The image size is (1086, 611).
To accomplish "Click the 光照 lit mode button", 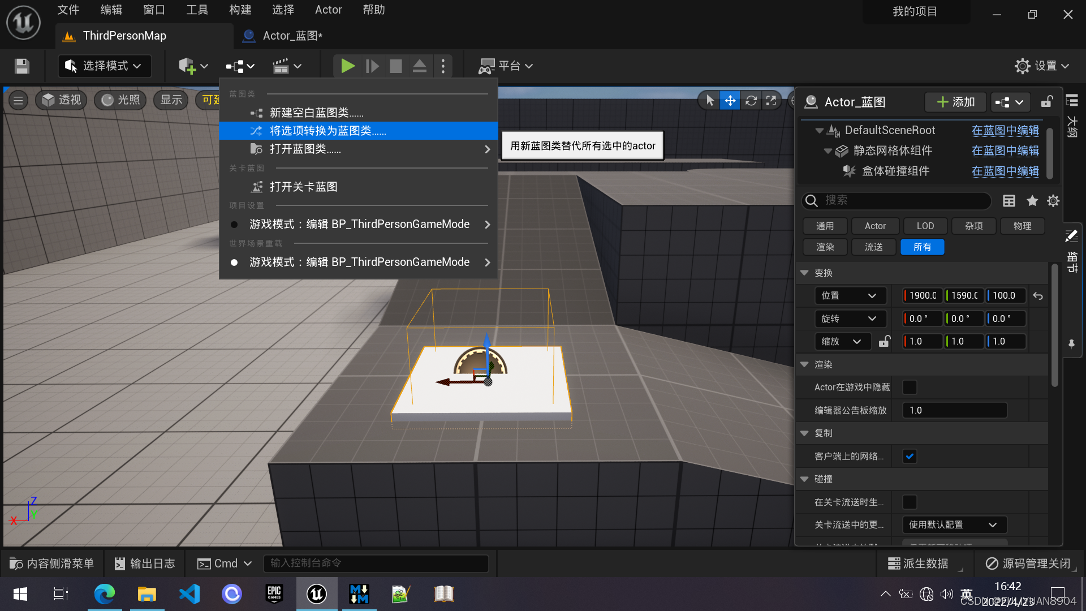I will click(120, 100).
